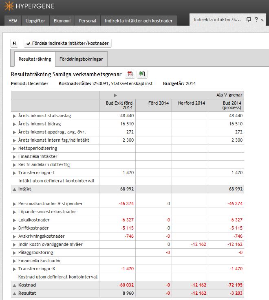Viewport: 269px width, 300px height.
Task: Click the Bud Exkl förd 2014 column header
Action: 117,105
